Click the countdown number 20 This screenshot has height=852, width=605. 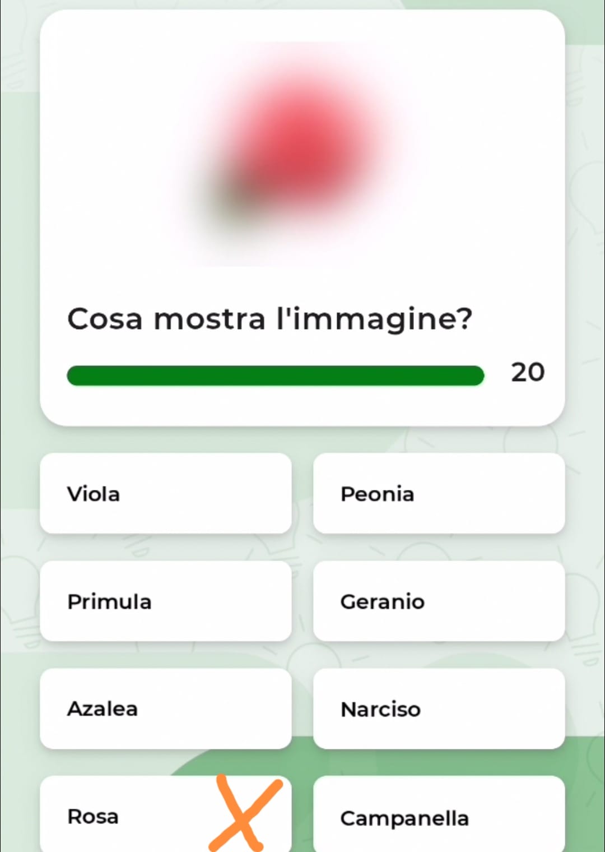pos(527,372)
